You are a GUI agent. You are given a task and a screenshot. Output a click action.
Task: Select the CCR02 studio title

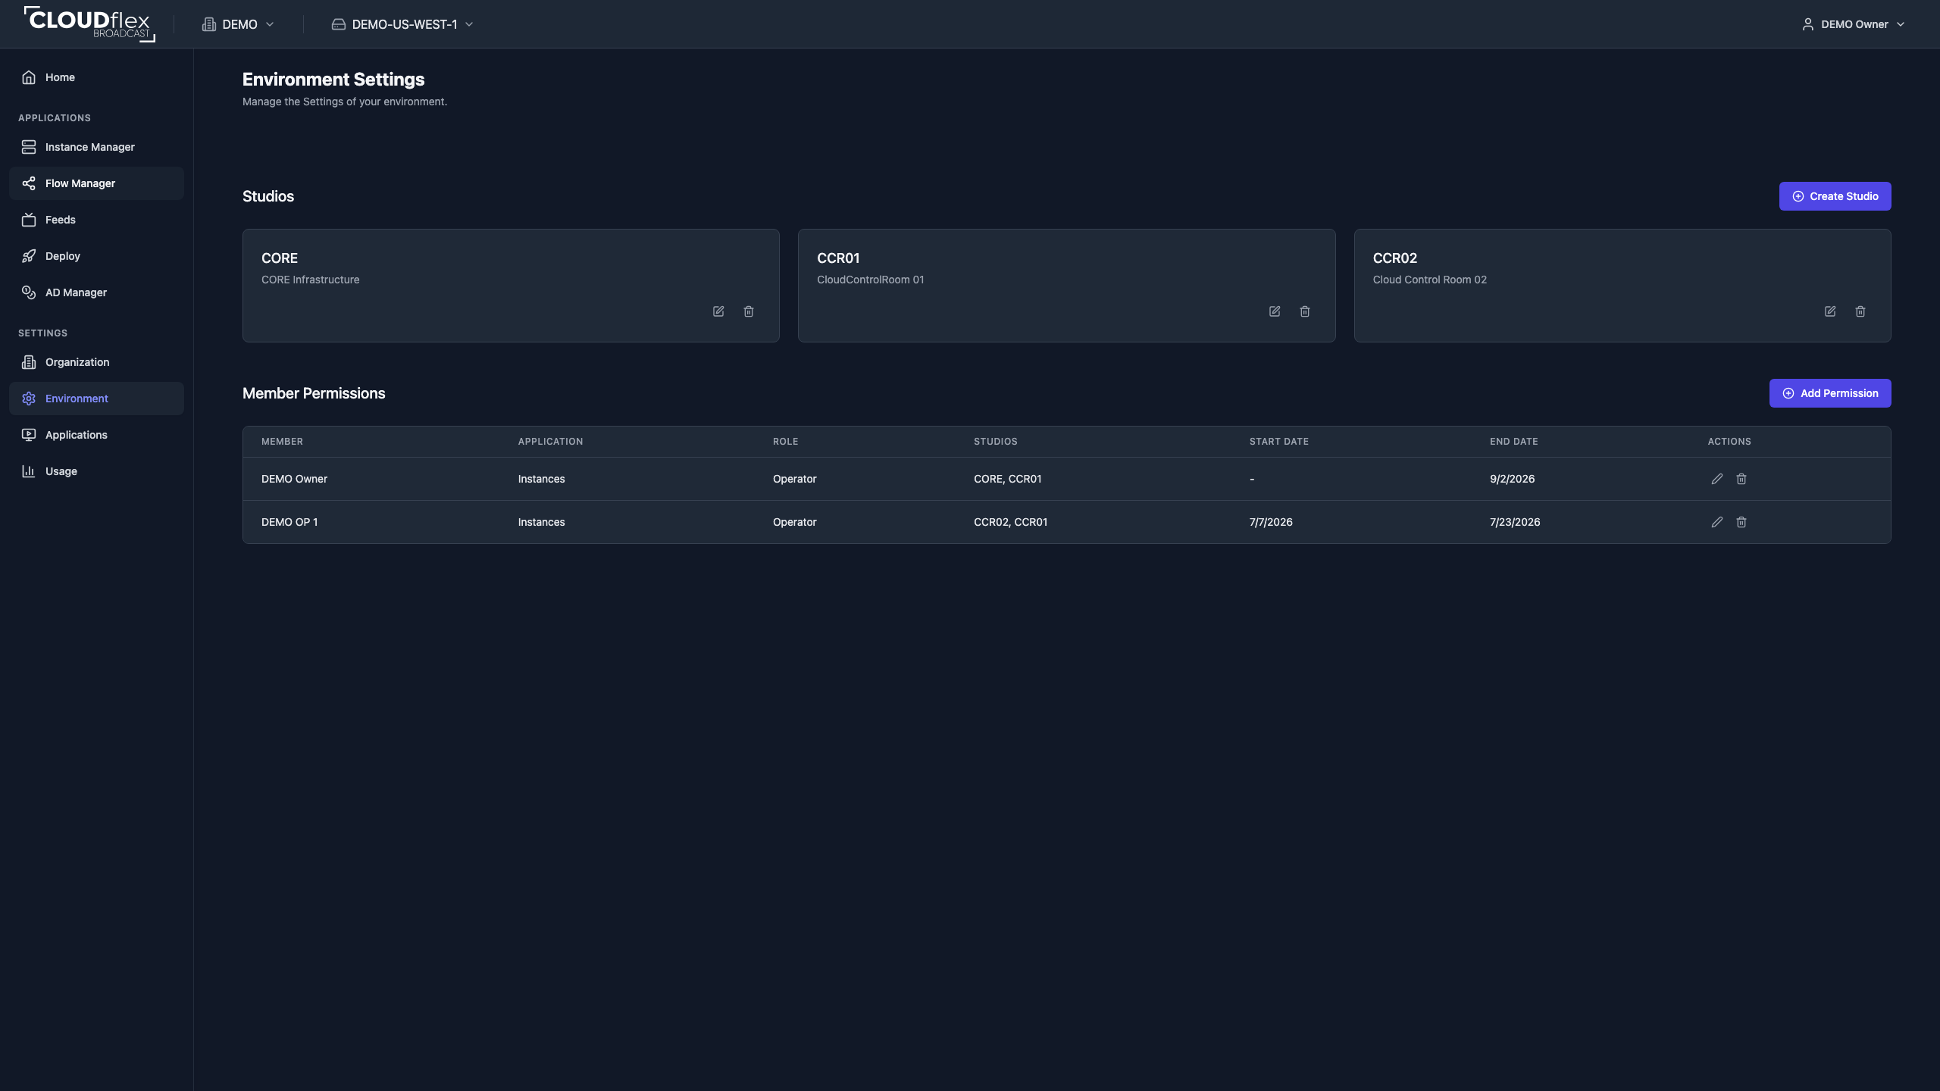point(1395,258)
